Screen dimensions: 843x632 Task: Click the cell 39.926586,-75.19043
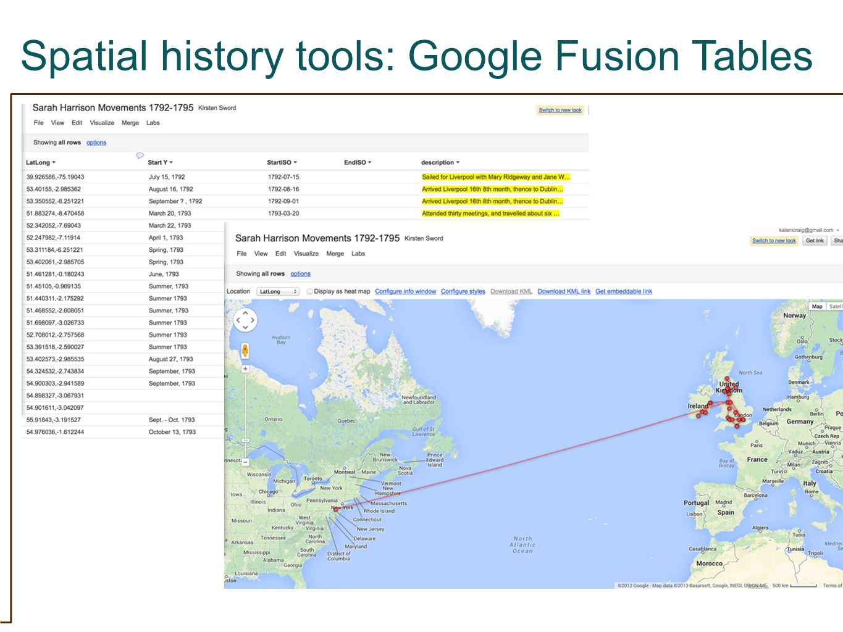[56, 177]
